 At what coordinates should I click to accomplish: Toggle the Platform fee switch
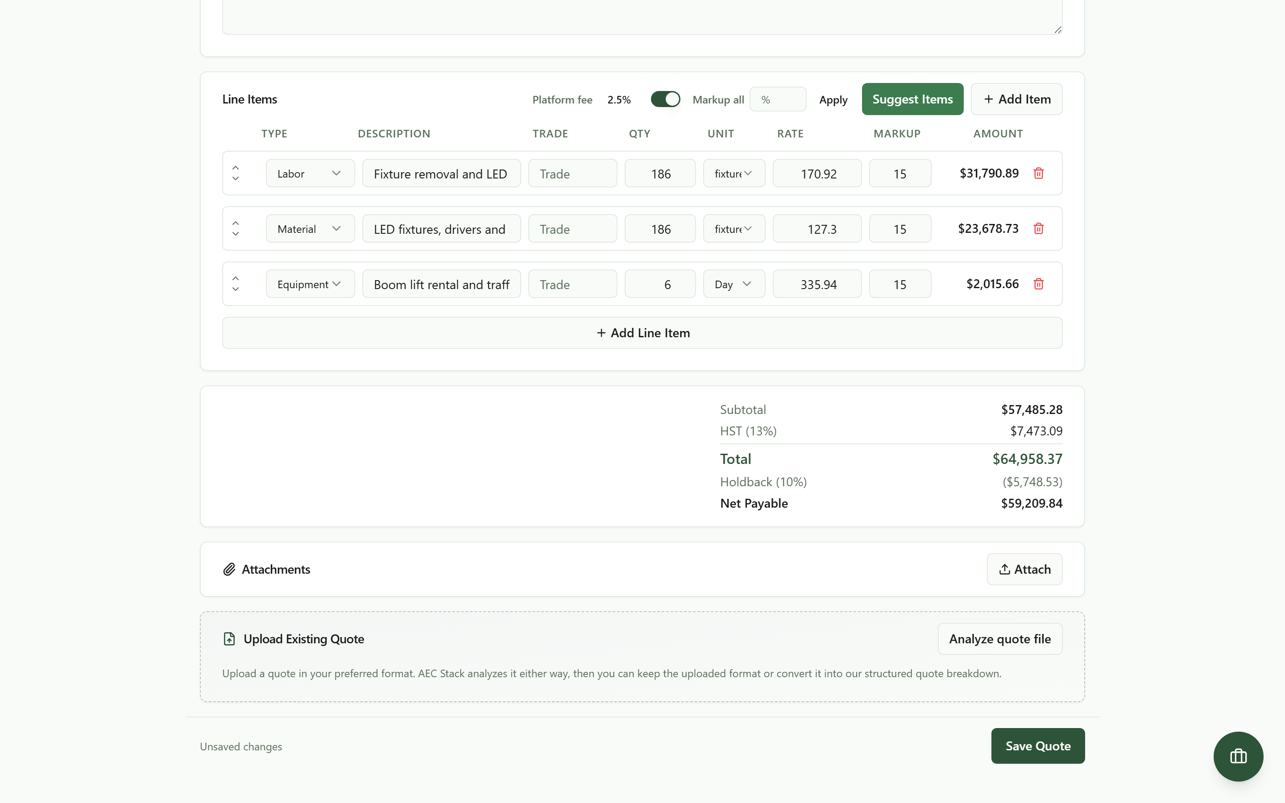click(x=665, y=99)
